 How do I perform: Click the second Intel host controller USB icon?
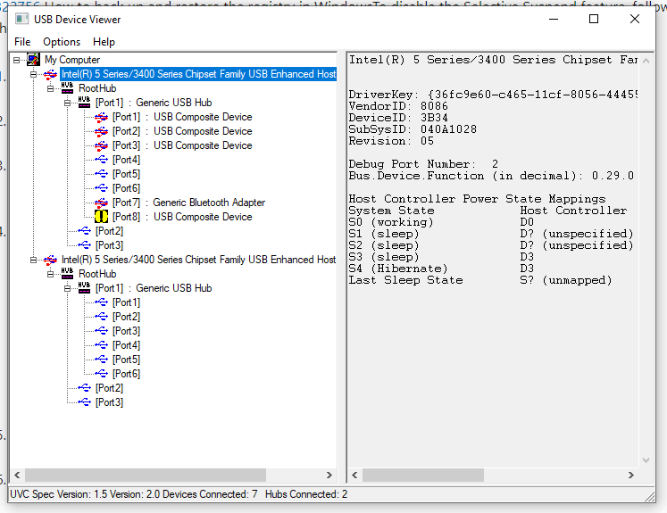tap(50, 260)
